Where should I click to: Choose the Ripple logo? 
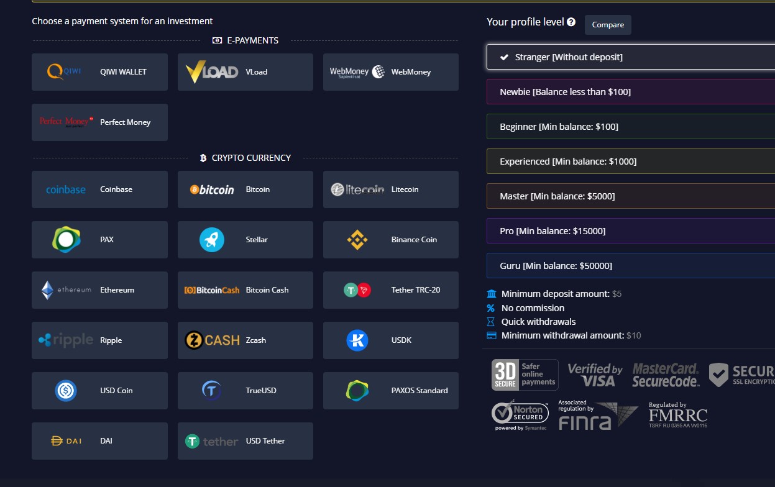click(x=66, y=340)
